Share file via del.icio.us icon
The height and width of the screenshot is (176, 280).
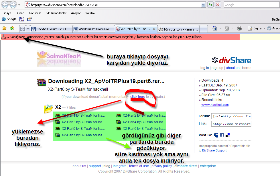(228, 135)
